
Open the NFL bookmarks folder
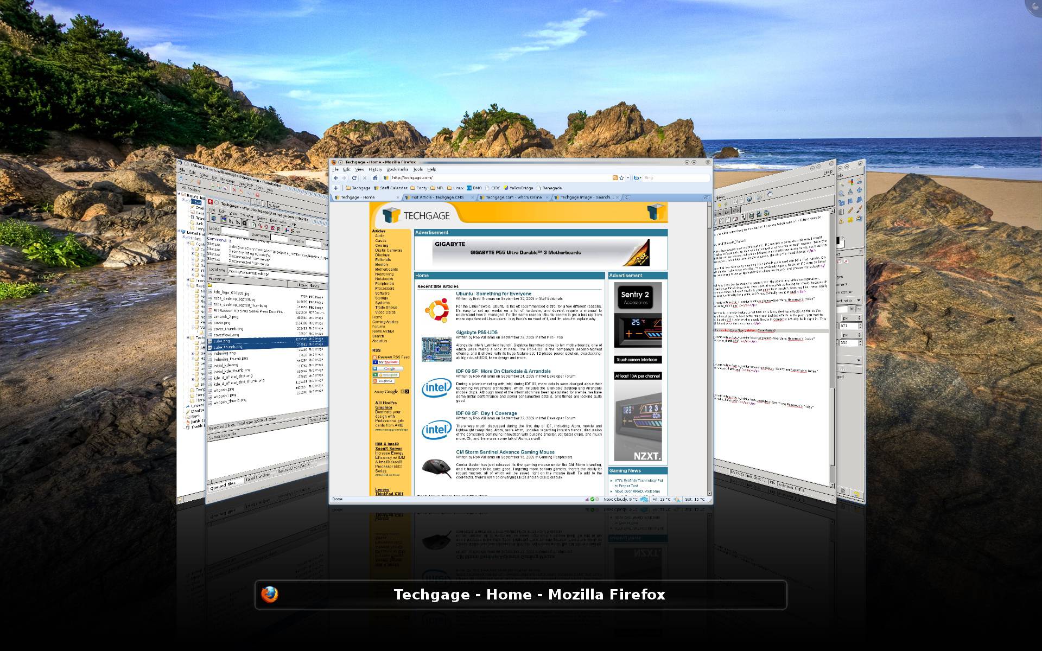[x=437, y=188]
